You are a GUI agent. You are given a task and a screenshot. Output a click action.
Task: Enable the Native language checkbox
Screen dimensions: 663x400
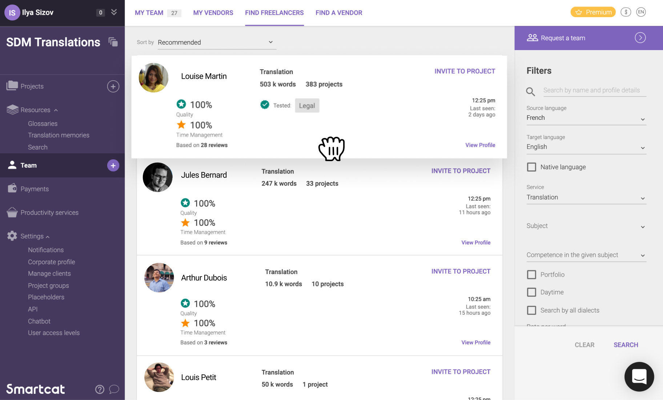[531, 167]
